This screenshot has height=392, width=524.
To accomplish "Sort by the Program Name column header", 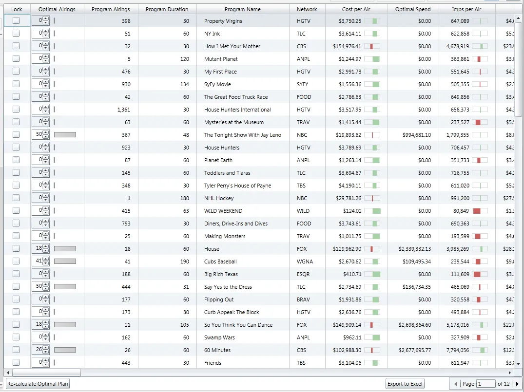I will coord(243,9).
